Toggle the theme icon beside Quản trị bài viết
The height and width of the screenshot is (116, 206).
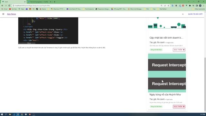(x=183, y=14)
